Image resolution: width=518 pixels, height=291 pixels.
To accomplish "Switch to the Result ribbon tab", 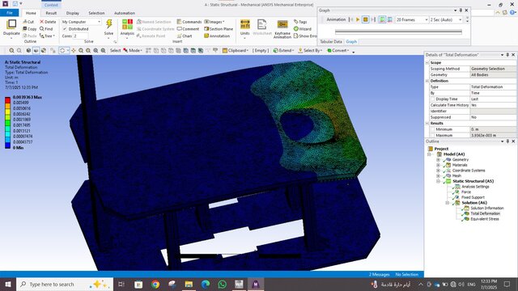I will click(51, 13).
